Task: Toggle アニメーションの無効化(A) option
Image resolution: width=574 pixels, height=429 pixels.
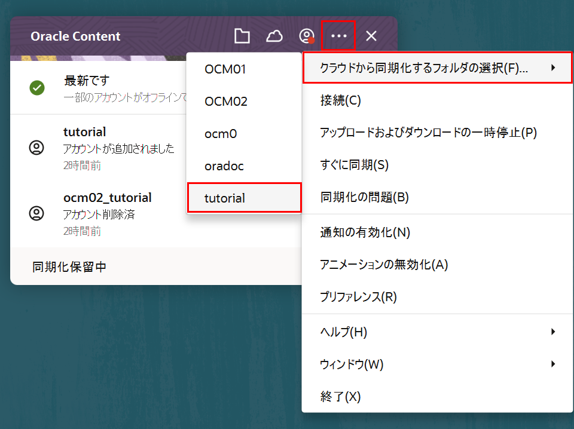Action: pyautogui.click(x=438, y=265)
